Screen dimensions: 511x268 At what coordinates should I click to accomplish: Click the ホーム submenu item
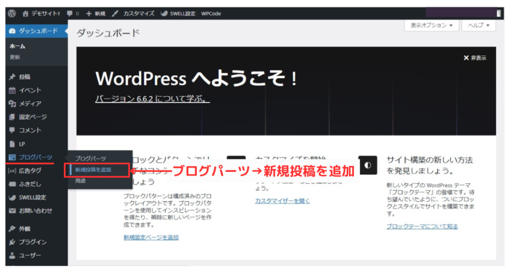tap(17, 46)
